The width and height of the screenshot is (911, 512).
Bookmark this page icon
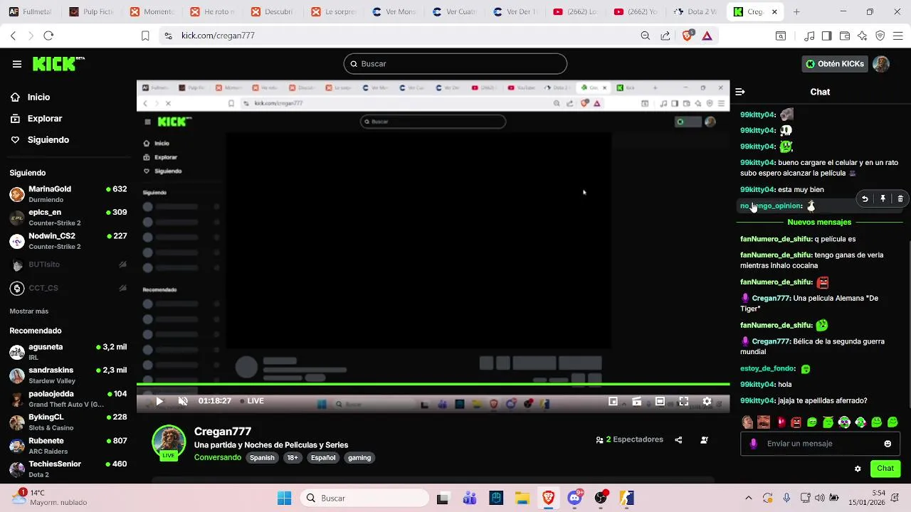coord(145,36)
